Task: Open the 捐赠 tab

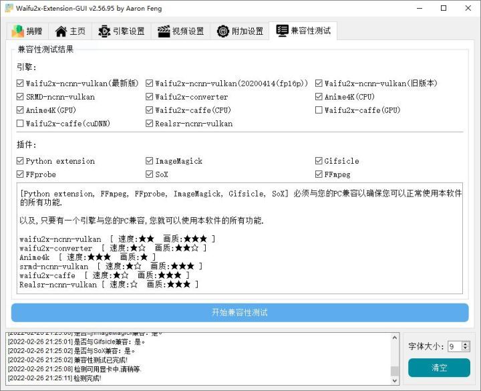Action: tap(27, 31)
